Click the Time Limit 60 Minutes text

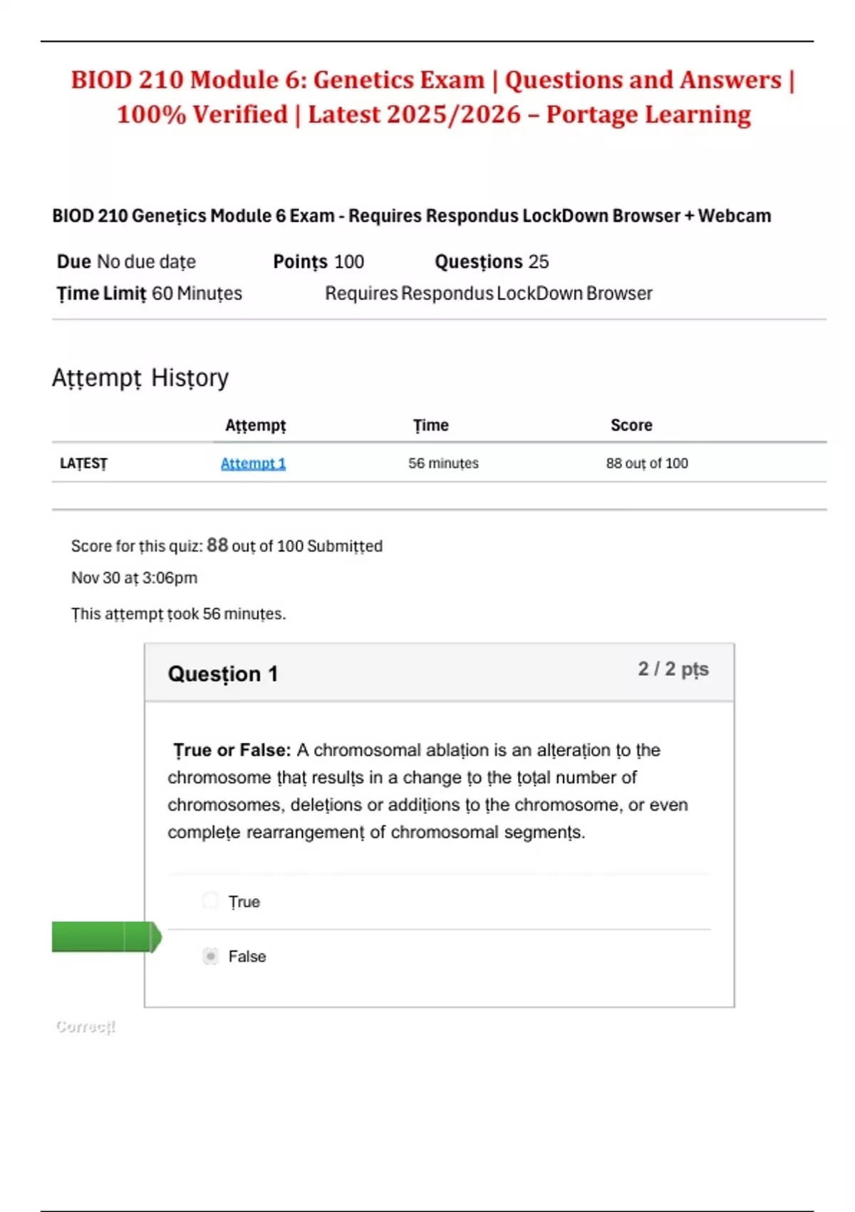150,294
